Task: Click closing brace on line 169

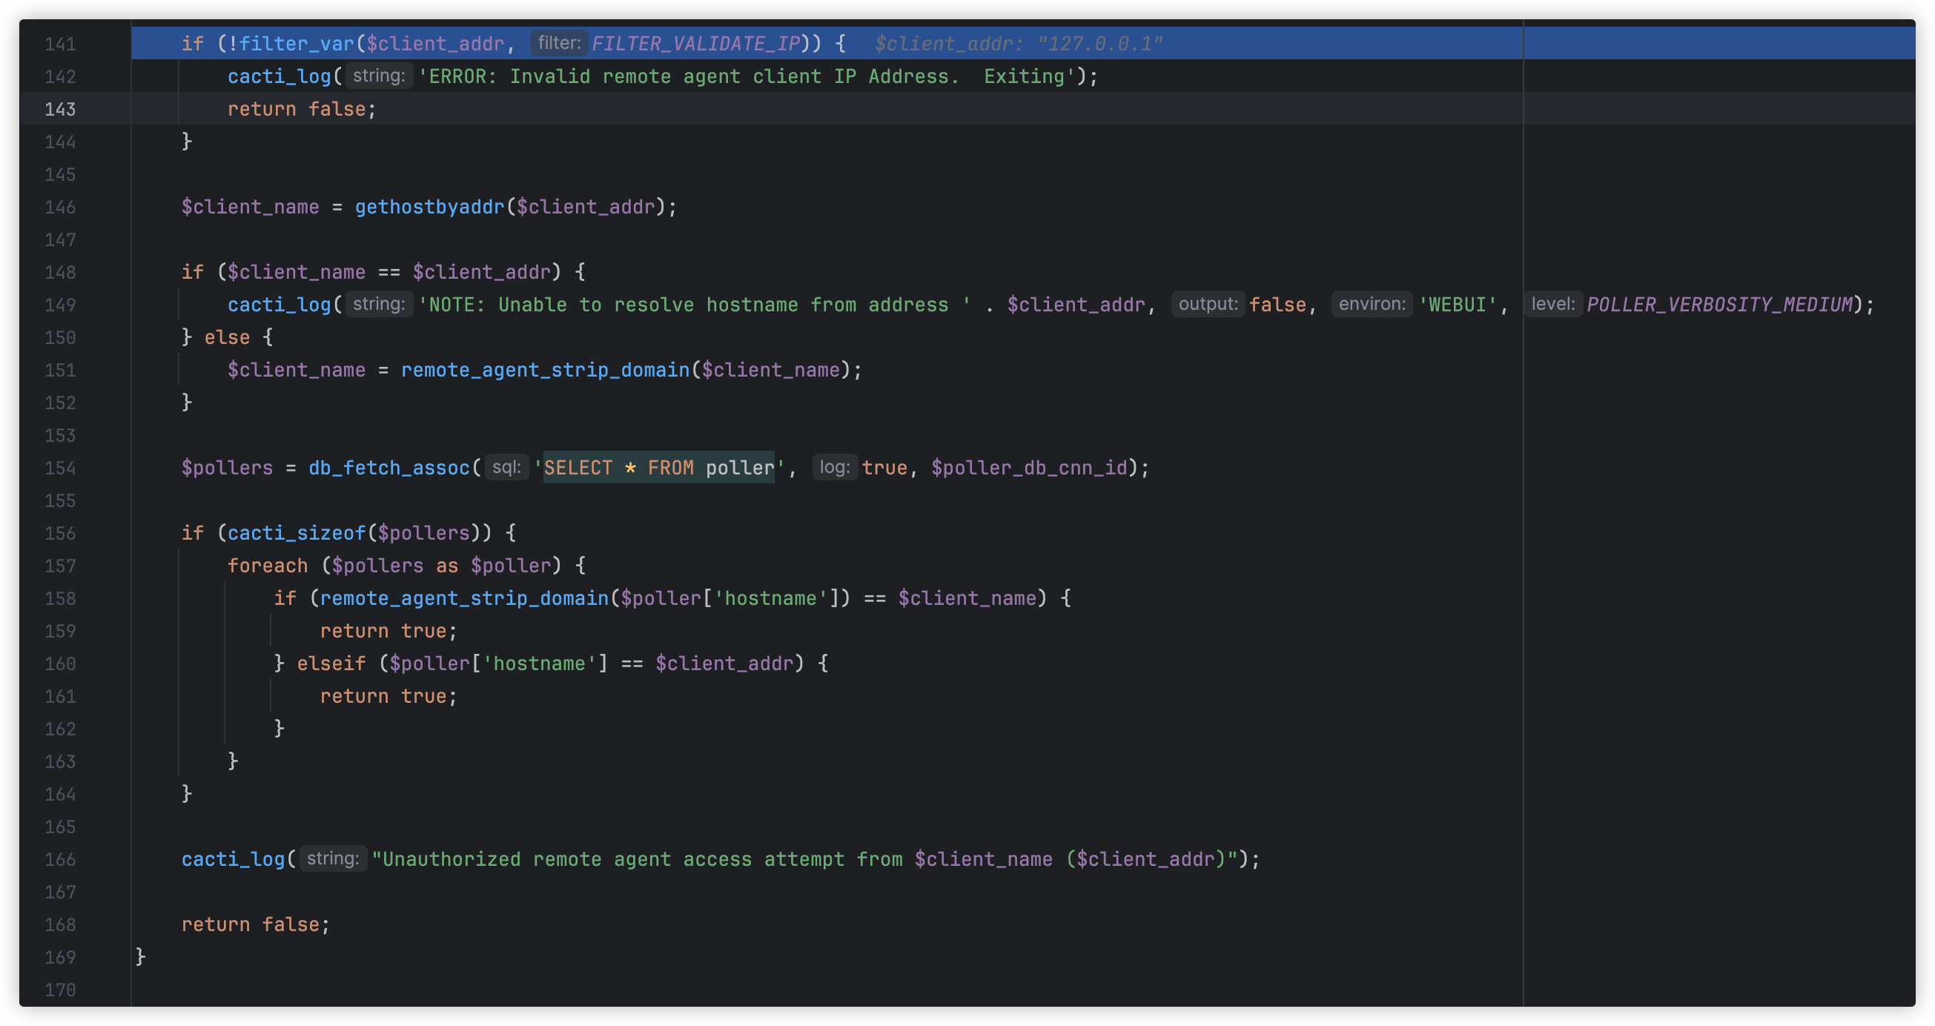Action: (140, 957)
